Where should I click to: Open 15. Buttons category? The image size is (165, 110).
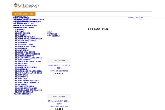(21, 43)
